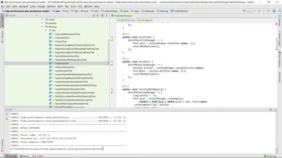The width and height of the screenshot is (282, 158).
Task: Click the core breadcrumb in navigation bar
Action: coord(56,11)
